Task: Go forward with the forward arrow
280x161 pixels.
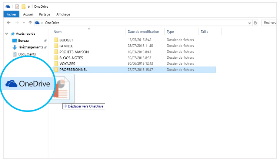Action: point(17,23)
